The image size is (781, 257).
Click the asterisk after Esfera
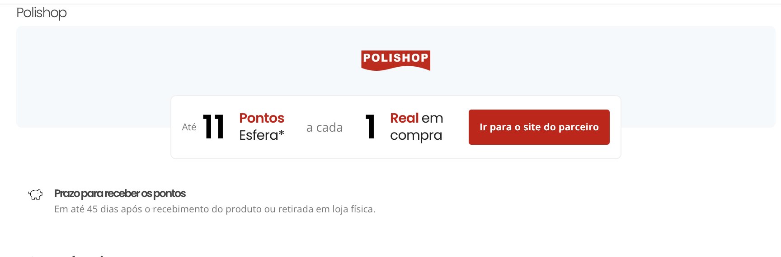pyautogui.click(x=282, y=133)
